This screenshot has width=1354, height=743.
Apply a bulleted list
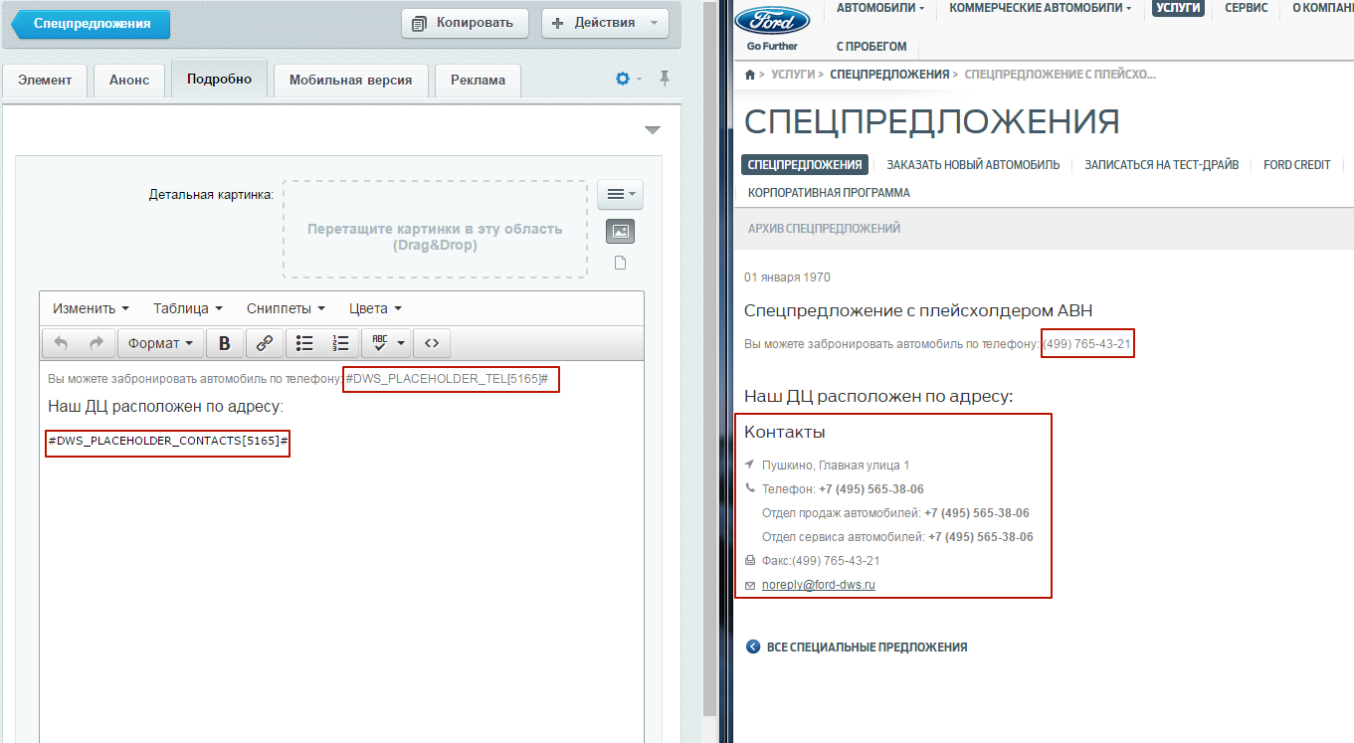[x=305, y=343]
